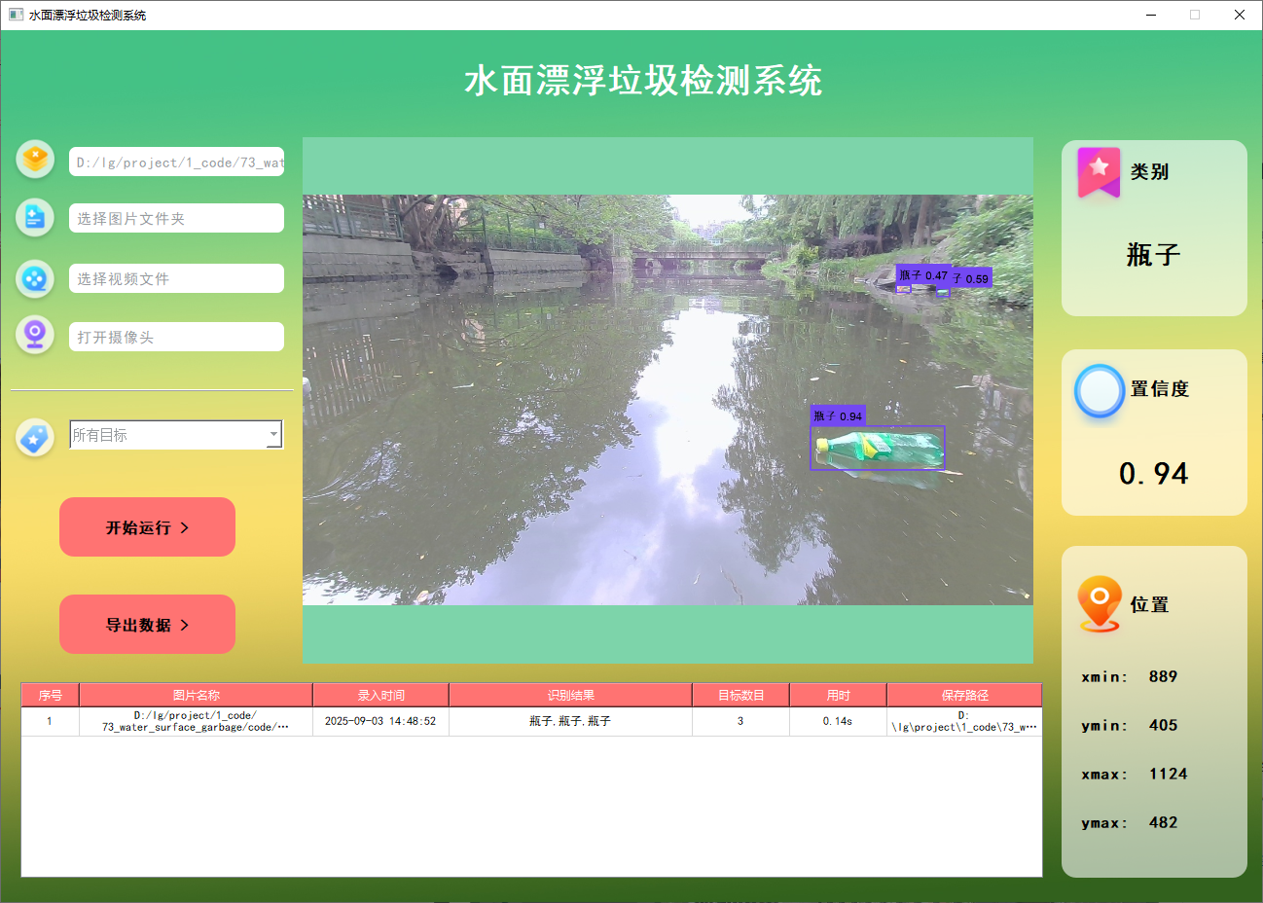
Task: Click the xmax value 1124
Action: pyautogui.click(x=1168, y=774)
